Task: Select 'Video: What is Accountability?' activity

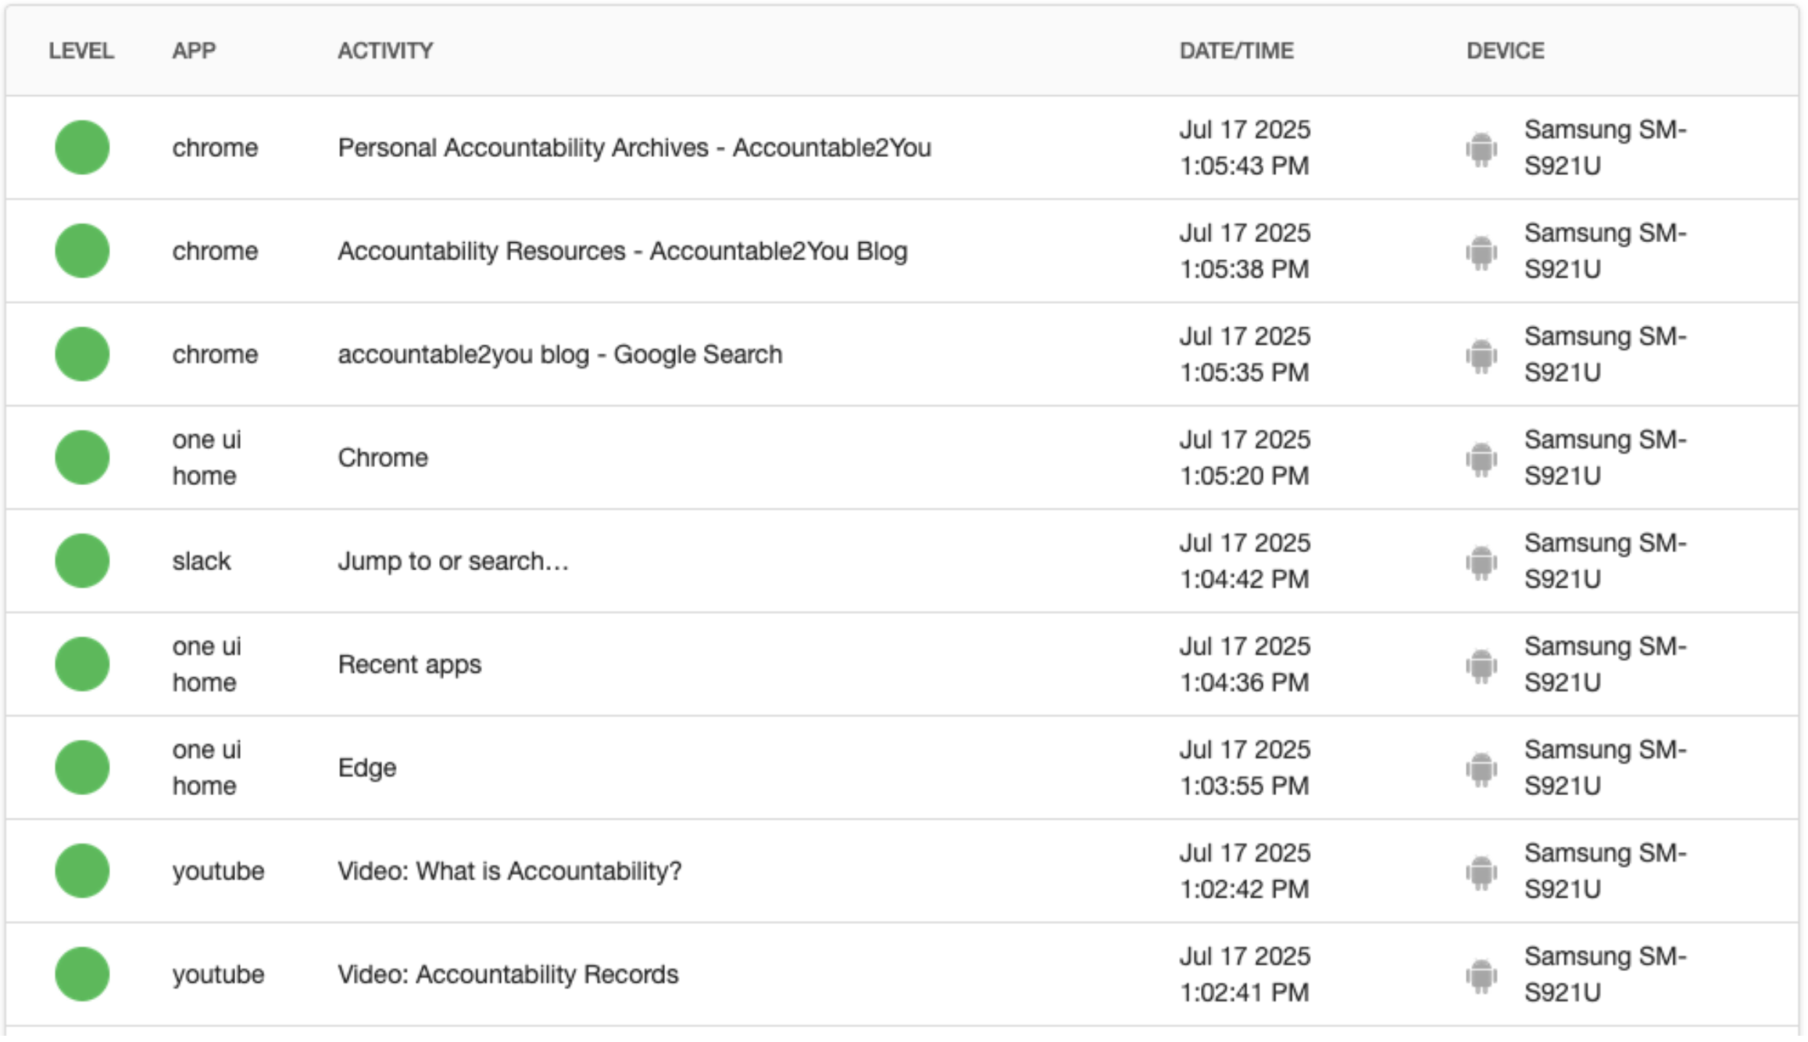Action: click(x=509, y=871)
